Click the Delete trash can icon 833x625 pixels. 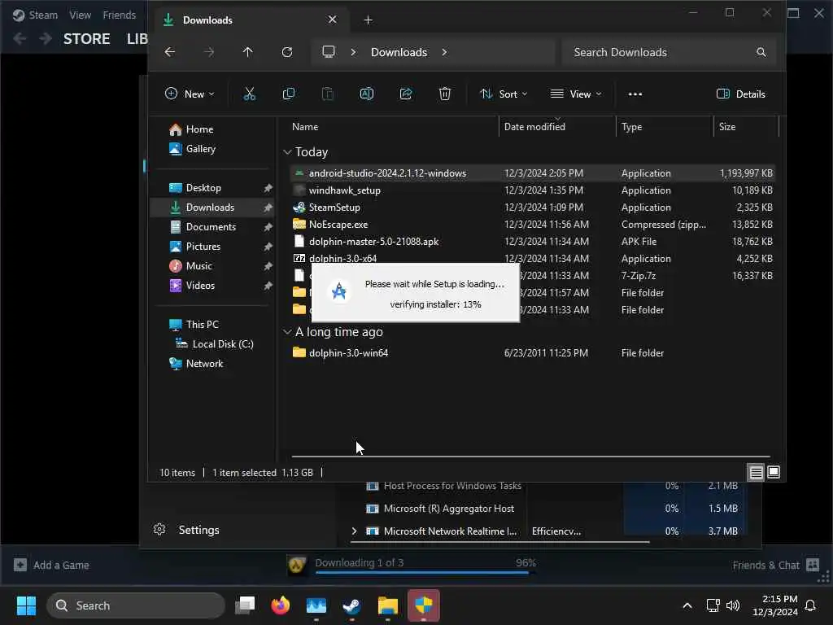tap(445, 94)
